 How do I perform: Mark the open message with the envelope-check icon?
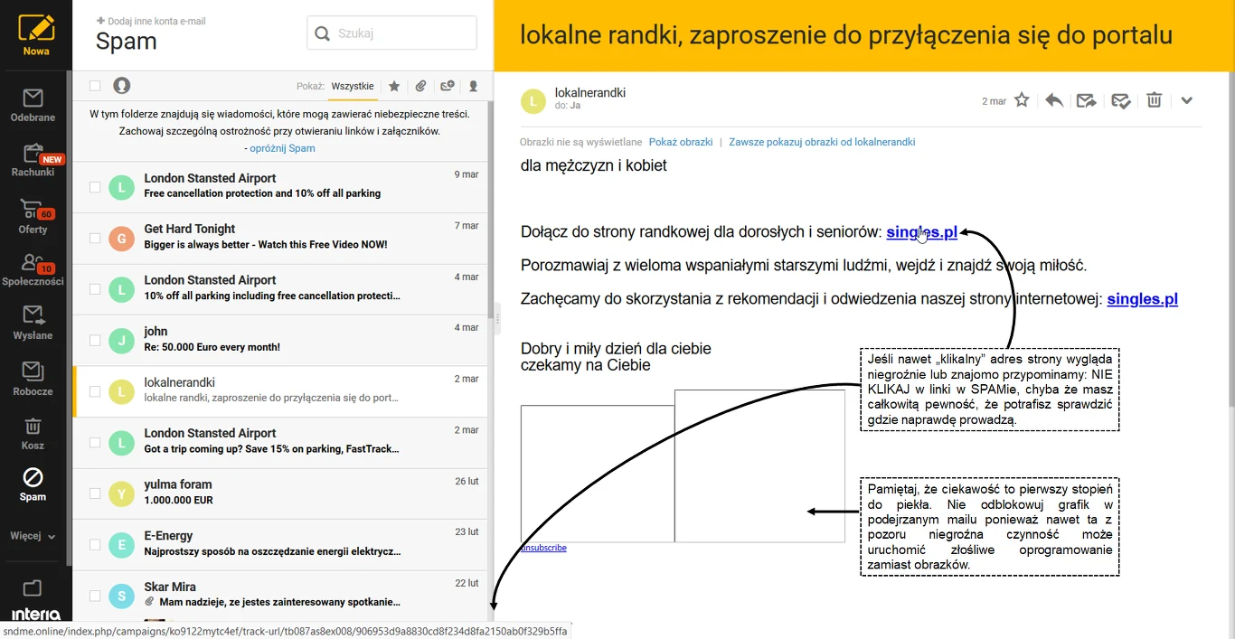(1120, 100)
